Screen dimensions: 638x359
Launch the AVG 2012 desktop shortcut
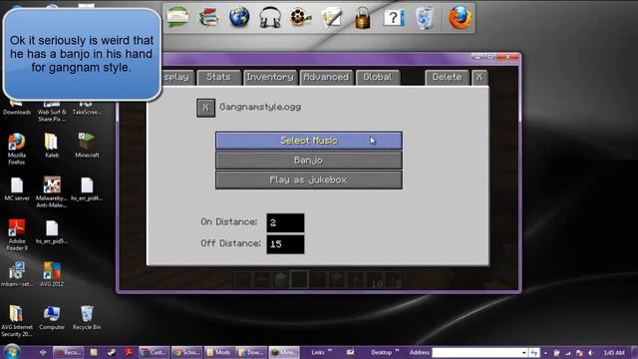(52, 274)
